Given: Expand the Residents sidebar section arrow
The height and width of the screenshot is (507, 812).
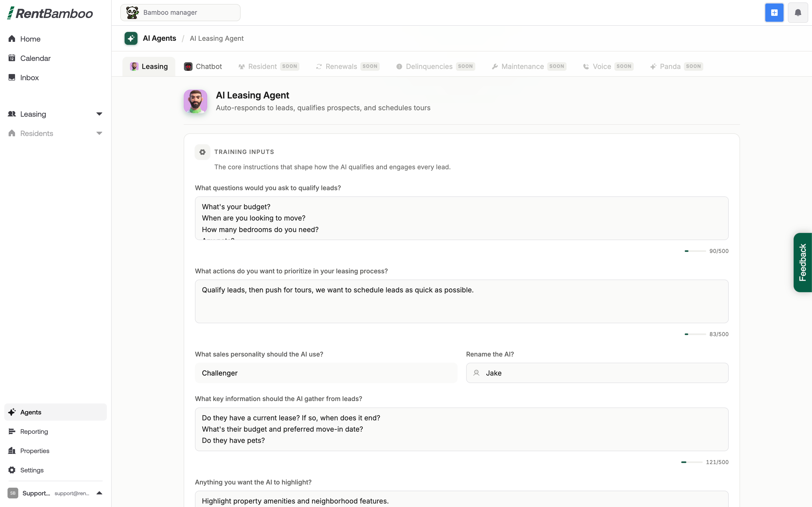Looking at the screenshot, I should pyautogui.click(x=99, y=134).
